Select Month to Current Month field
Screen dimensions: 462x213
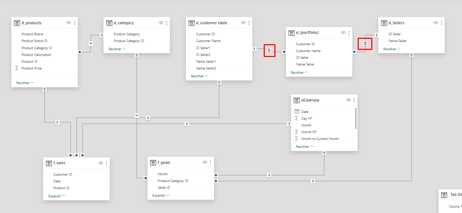[320, 139]
